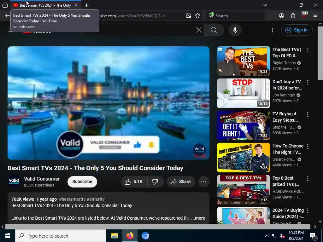The width and height of the screenshot is (323, 242).
Task: Close the Best Smart TVs 2024 tab
Action: [x=76, y=5]
